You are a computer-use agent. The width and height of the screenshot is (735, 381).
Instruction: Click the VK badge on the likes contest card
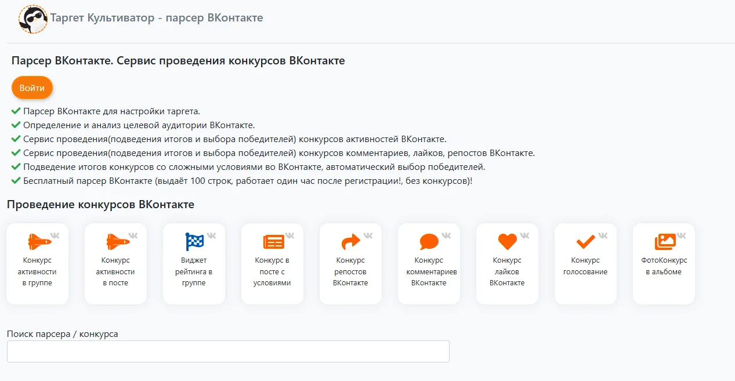click(x=524, y=235)
